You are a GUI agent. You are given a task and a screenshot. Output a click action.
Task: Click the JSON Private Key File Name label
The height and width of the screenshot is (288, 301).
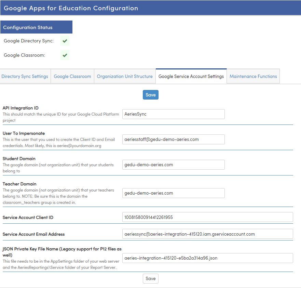pos(62,252)
